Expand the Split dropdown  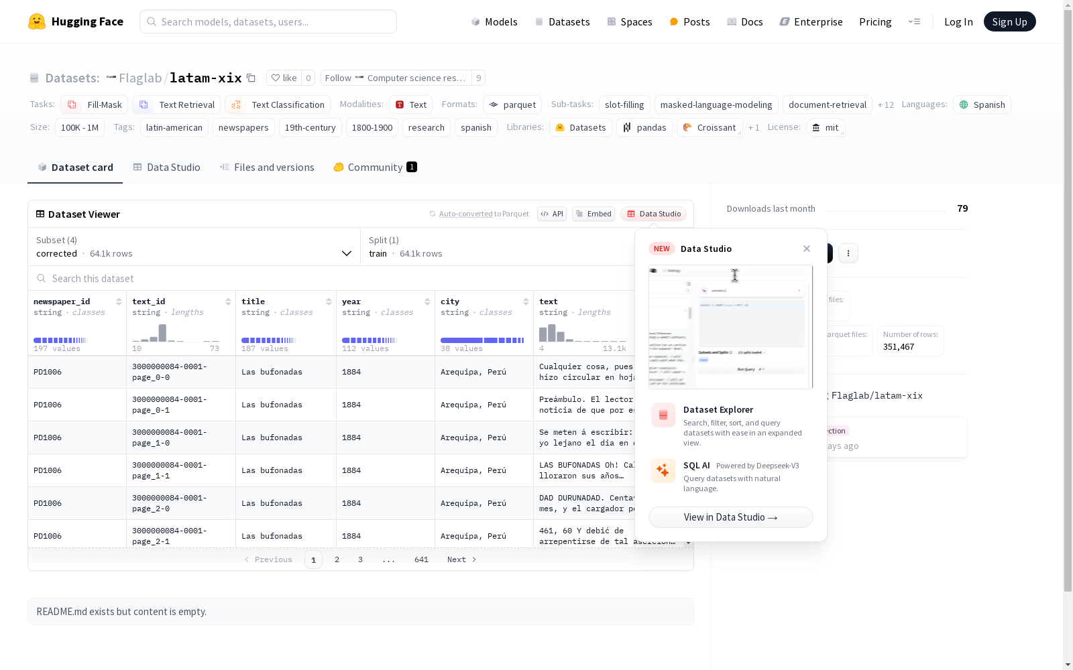(x=498, y=247)
